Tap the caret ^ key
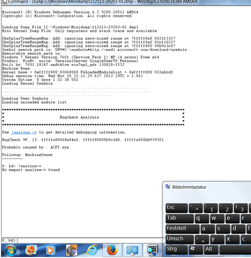 tap(196, 208)
